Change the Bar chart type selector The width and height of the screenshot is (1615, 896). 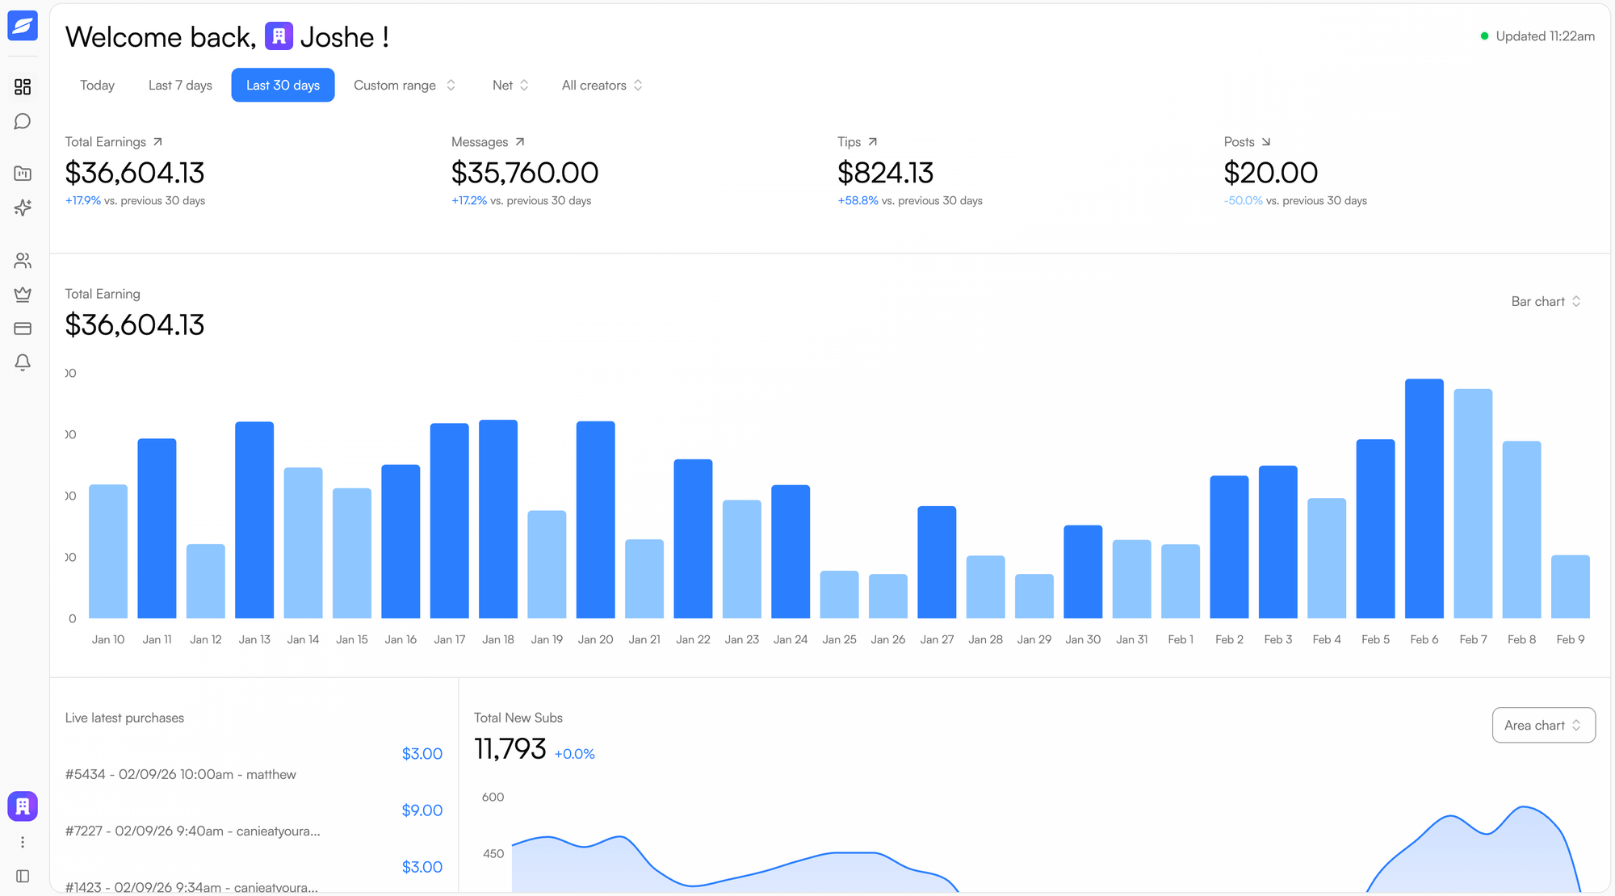click(x=1546, y=301)
